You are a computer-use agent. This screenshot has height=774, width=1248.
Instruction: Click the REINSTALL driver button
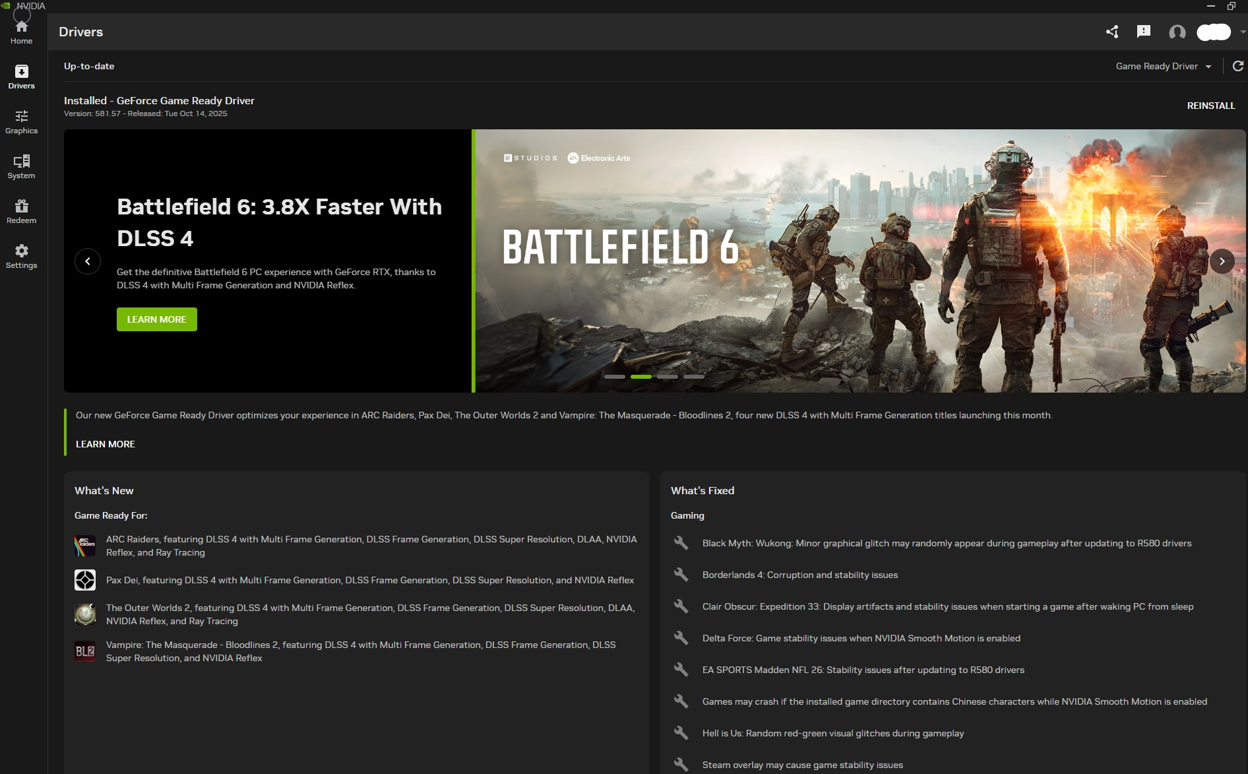tap(1211, 106)
